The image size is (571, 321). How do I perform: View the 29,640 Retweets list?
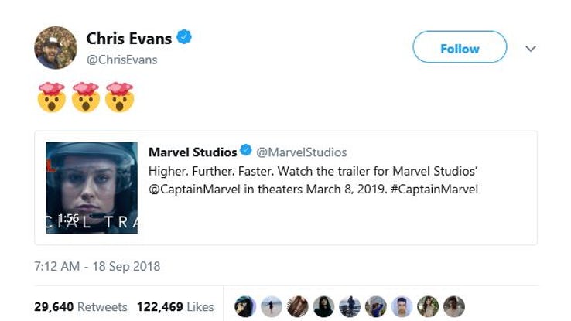[x=80, y=307]
